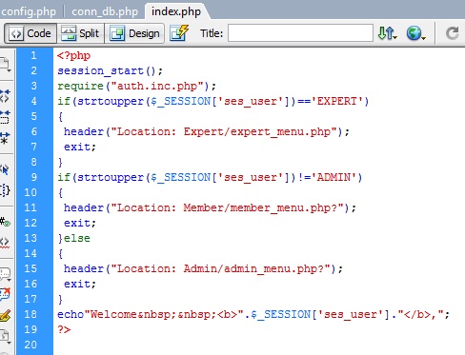Click the require("auth.inc.php"); line
This screenshot has height=355, width=465.
click(136, 86)
